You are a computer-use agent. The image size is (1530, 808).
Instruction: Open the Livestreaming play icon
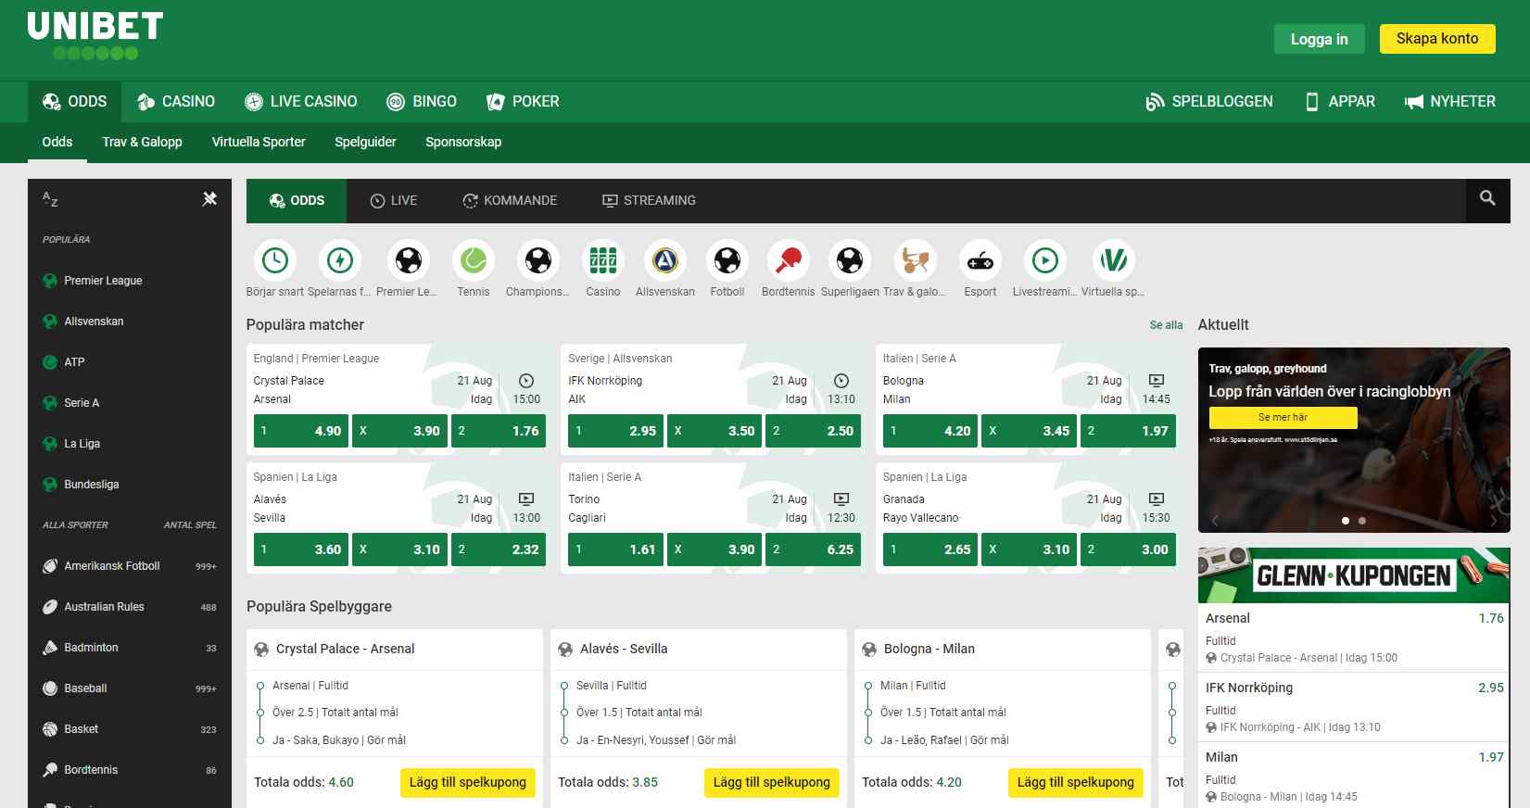pyautogui.click(x=1045, y=260)
